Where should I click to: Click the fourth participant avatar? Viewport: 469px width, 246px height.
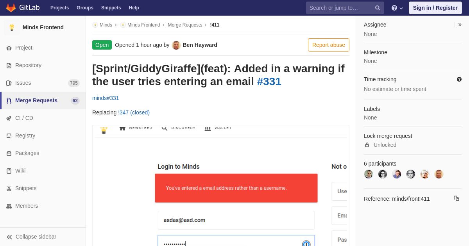pos(411,174)
